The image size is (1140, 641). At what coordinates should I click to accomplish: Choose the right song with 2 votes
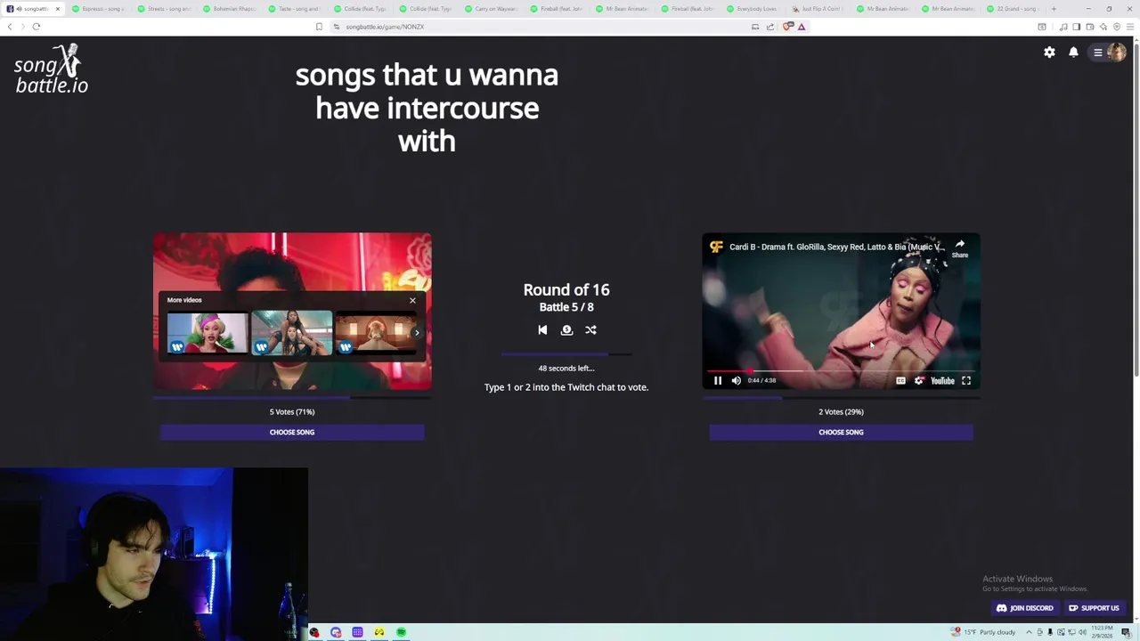click(x=841, y=432)
